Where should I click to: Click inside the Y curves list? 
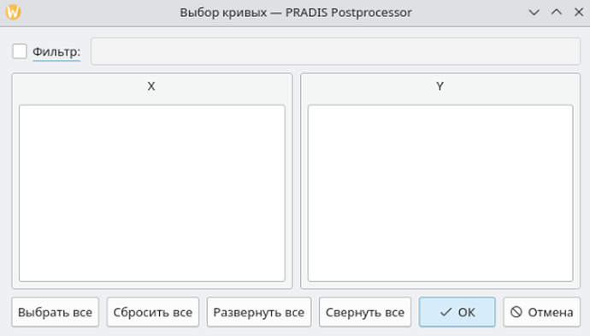[x=440, y=193]
